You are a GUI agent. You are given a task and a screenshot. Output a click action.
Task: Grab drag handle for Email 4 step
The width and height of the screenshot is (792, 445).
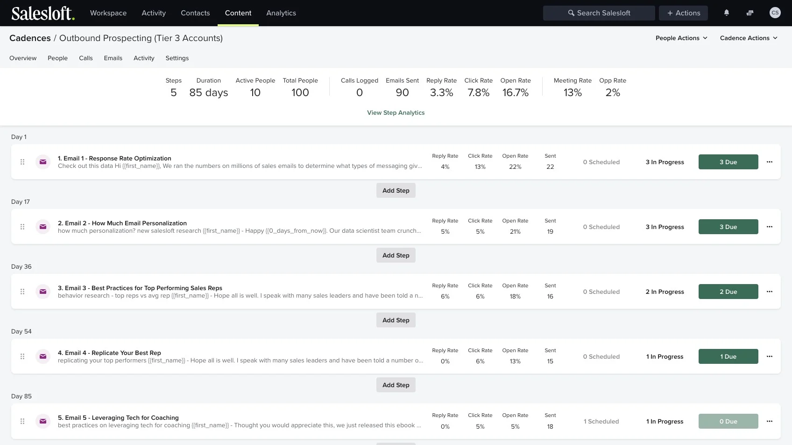tap(22, 356)
